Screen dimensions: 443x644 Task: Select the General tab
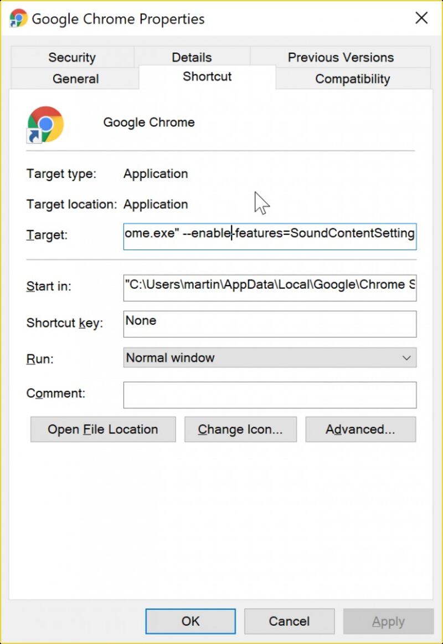[x=75, y=79]
